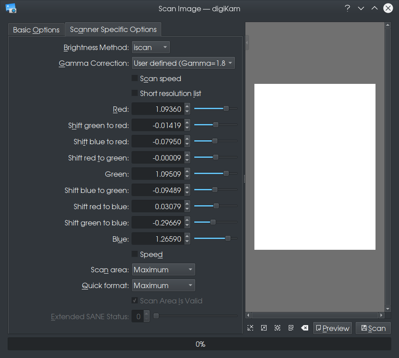
Task: Click the Shift red to green value field
Action: point(158,158)
